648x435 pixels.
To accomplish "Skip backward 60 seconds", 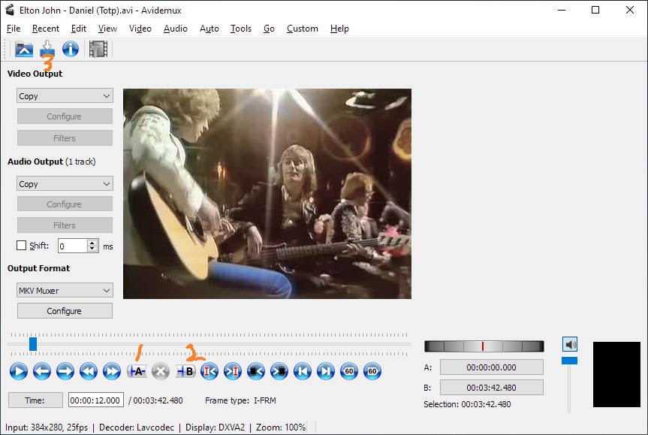I will click(349, 371).
